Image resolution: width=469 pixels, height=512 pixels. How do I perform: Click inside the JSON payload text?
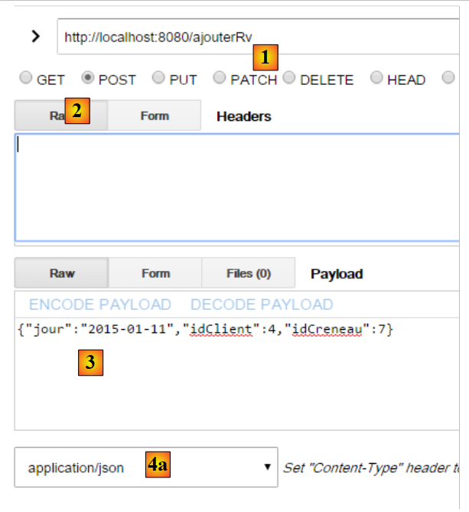(x=205, y=329)
